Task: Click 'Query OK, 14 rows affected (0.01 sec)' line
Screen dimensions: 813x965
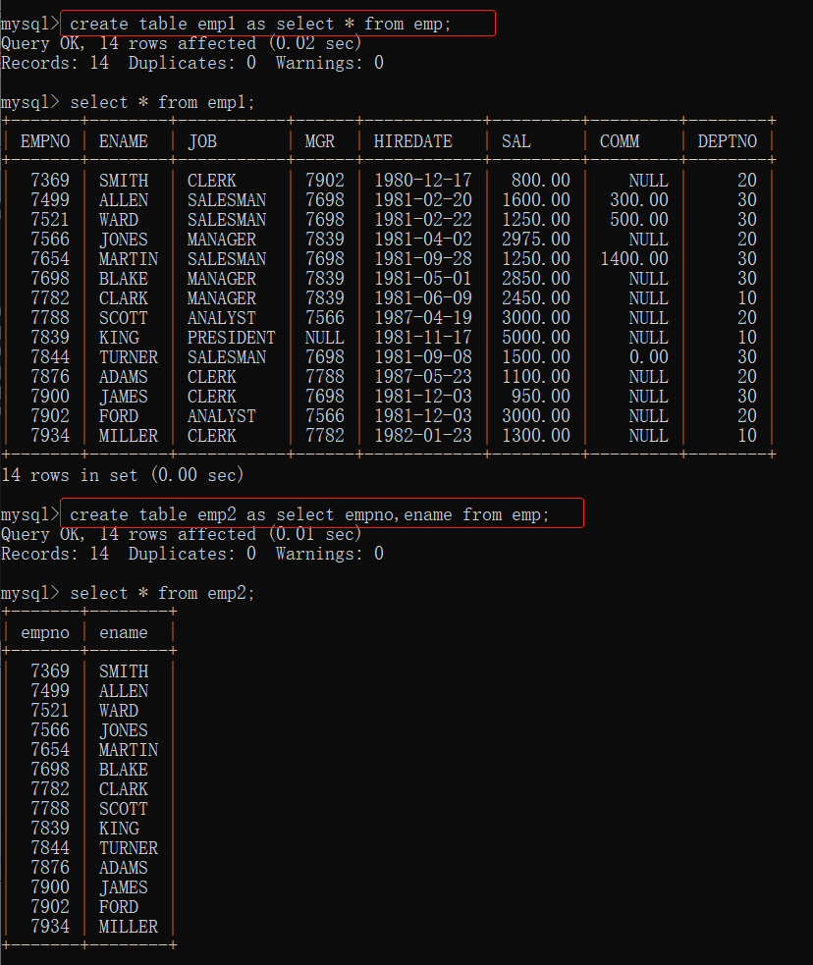Action: coord(182,534)
